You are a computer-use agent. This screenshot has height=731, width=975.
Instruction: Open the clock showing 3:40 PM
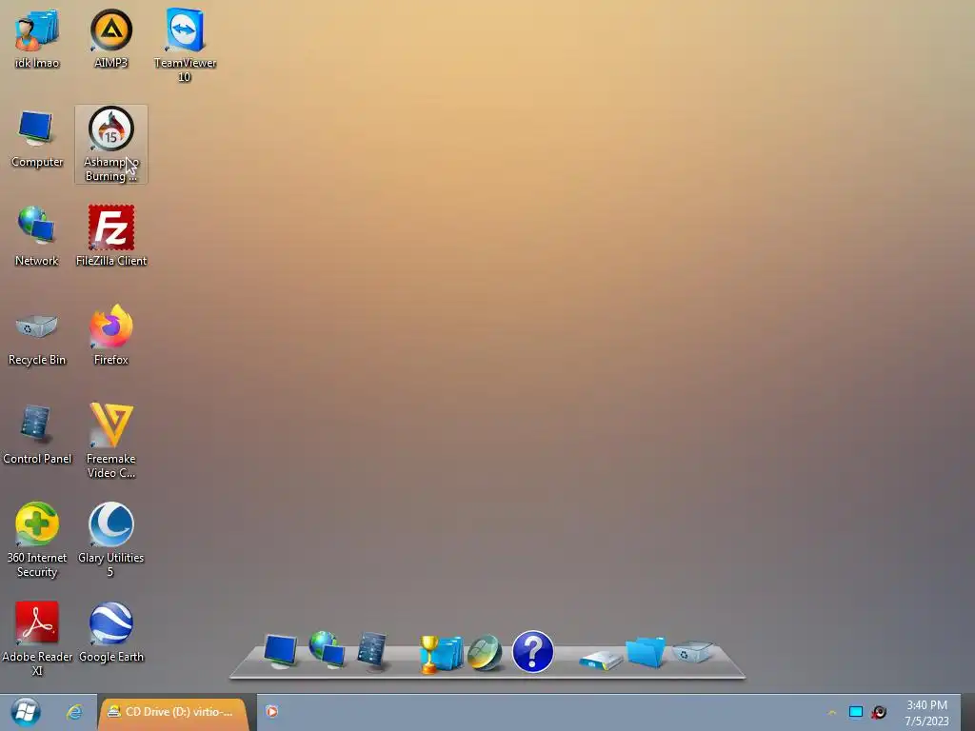pos(926,713)
